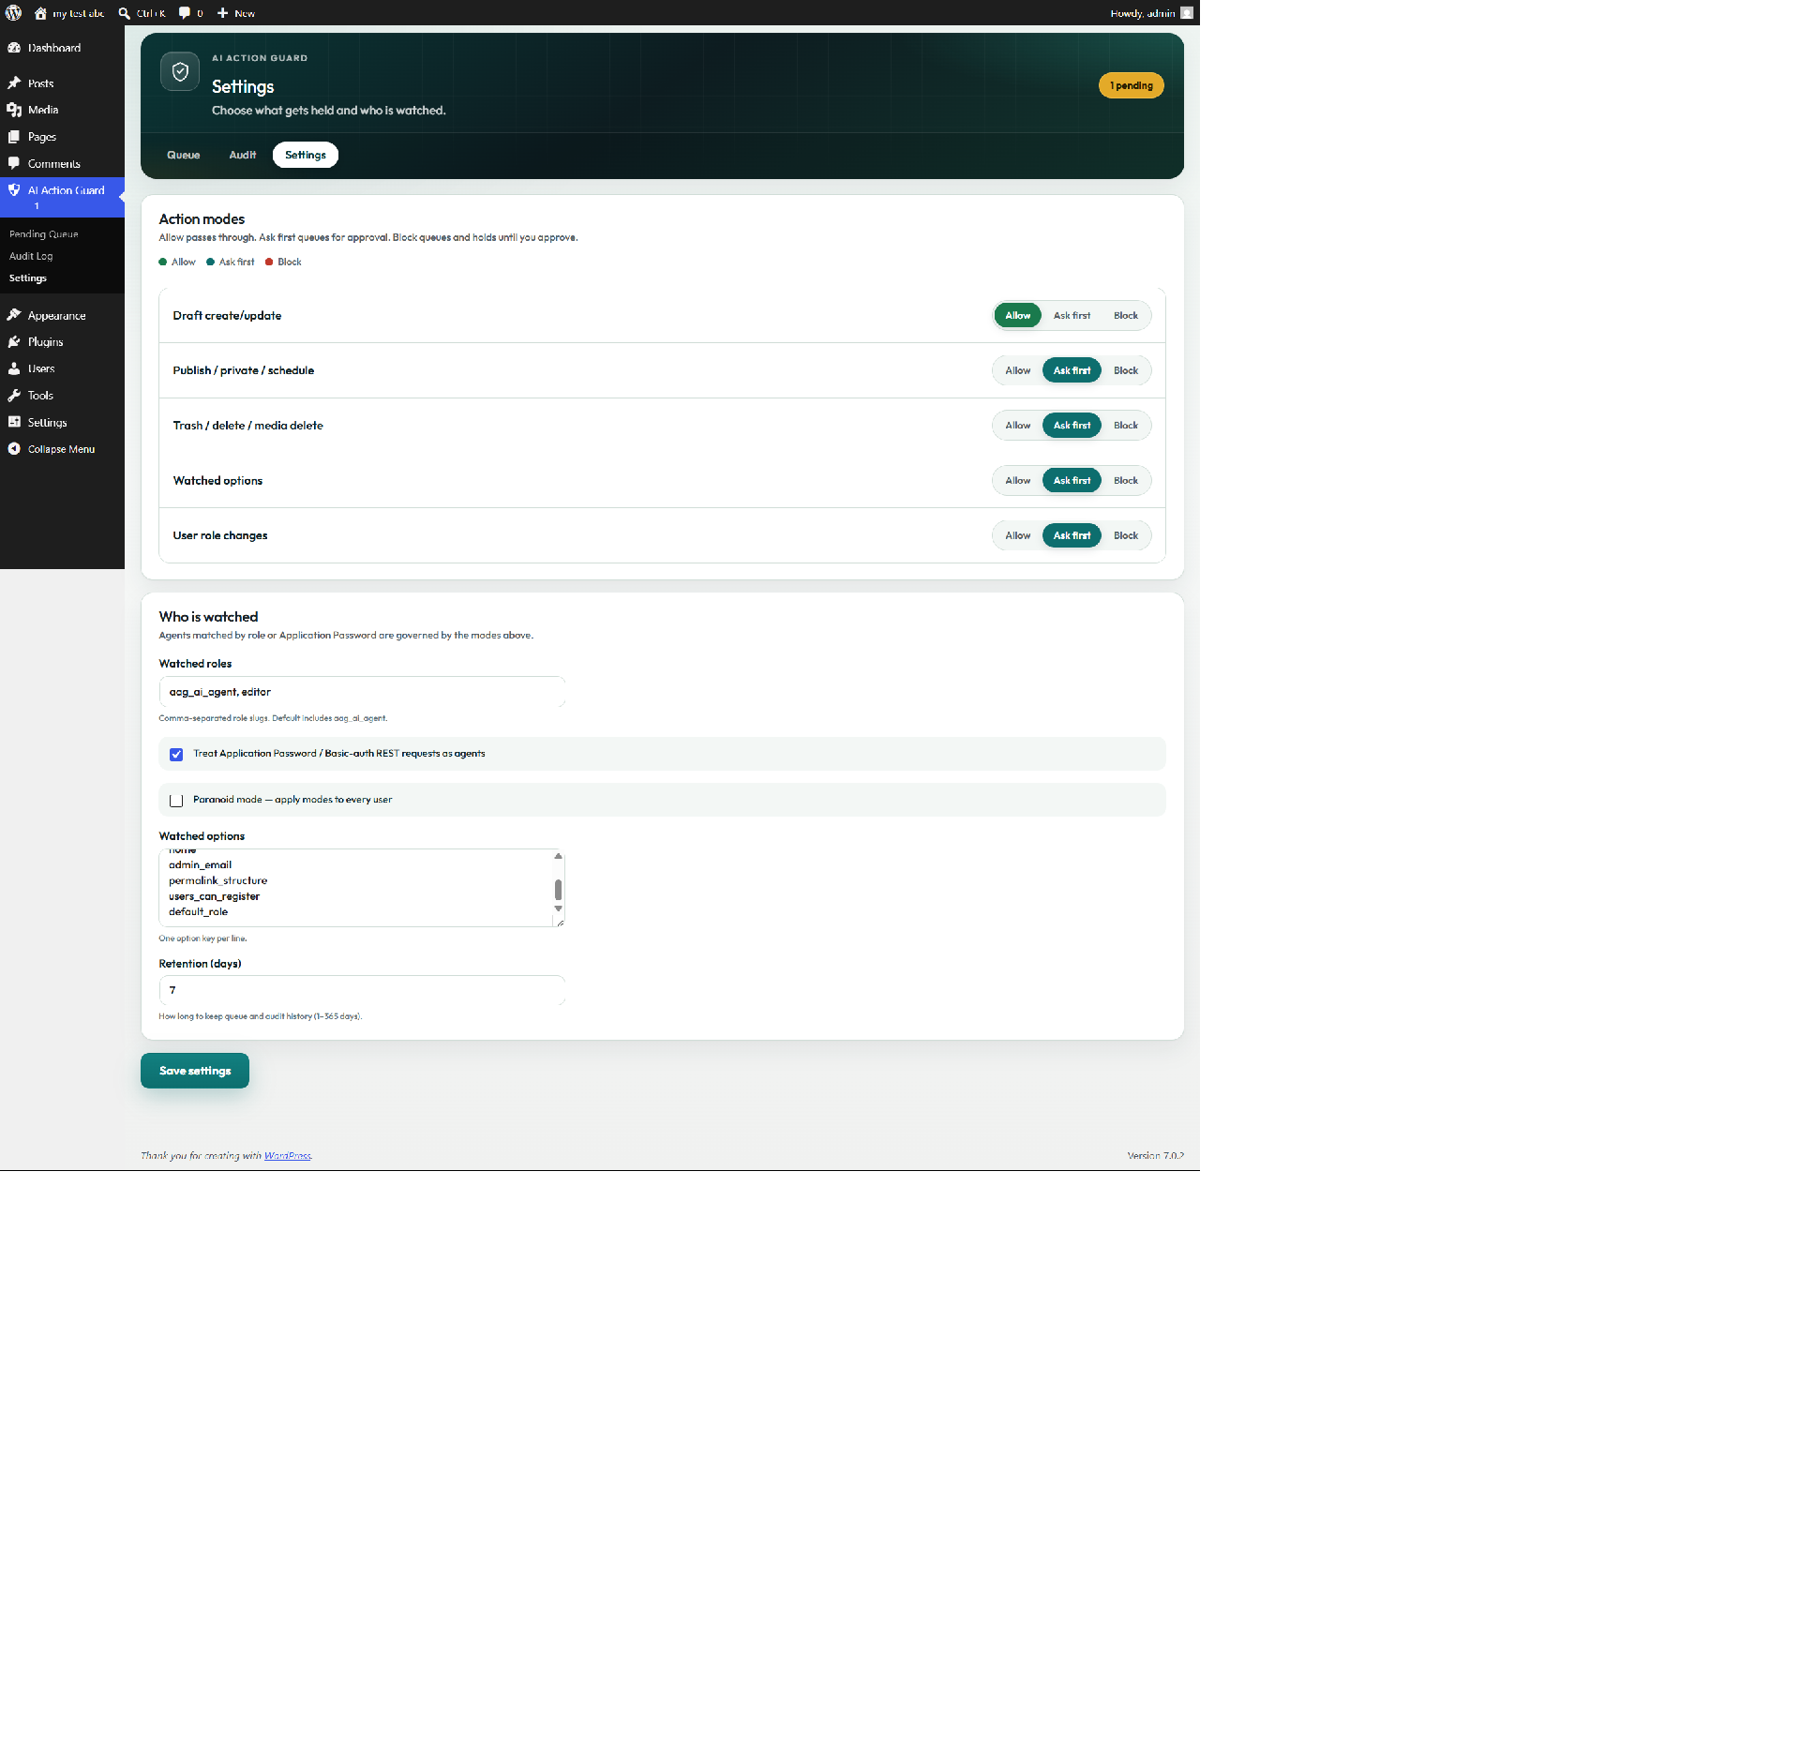Set Watched options mode to Allow

tap(1017, 481)
